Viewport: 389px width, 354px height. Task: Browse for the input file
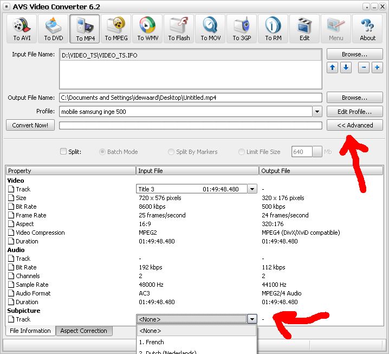(354, 54)
